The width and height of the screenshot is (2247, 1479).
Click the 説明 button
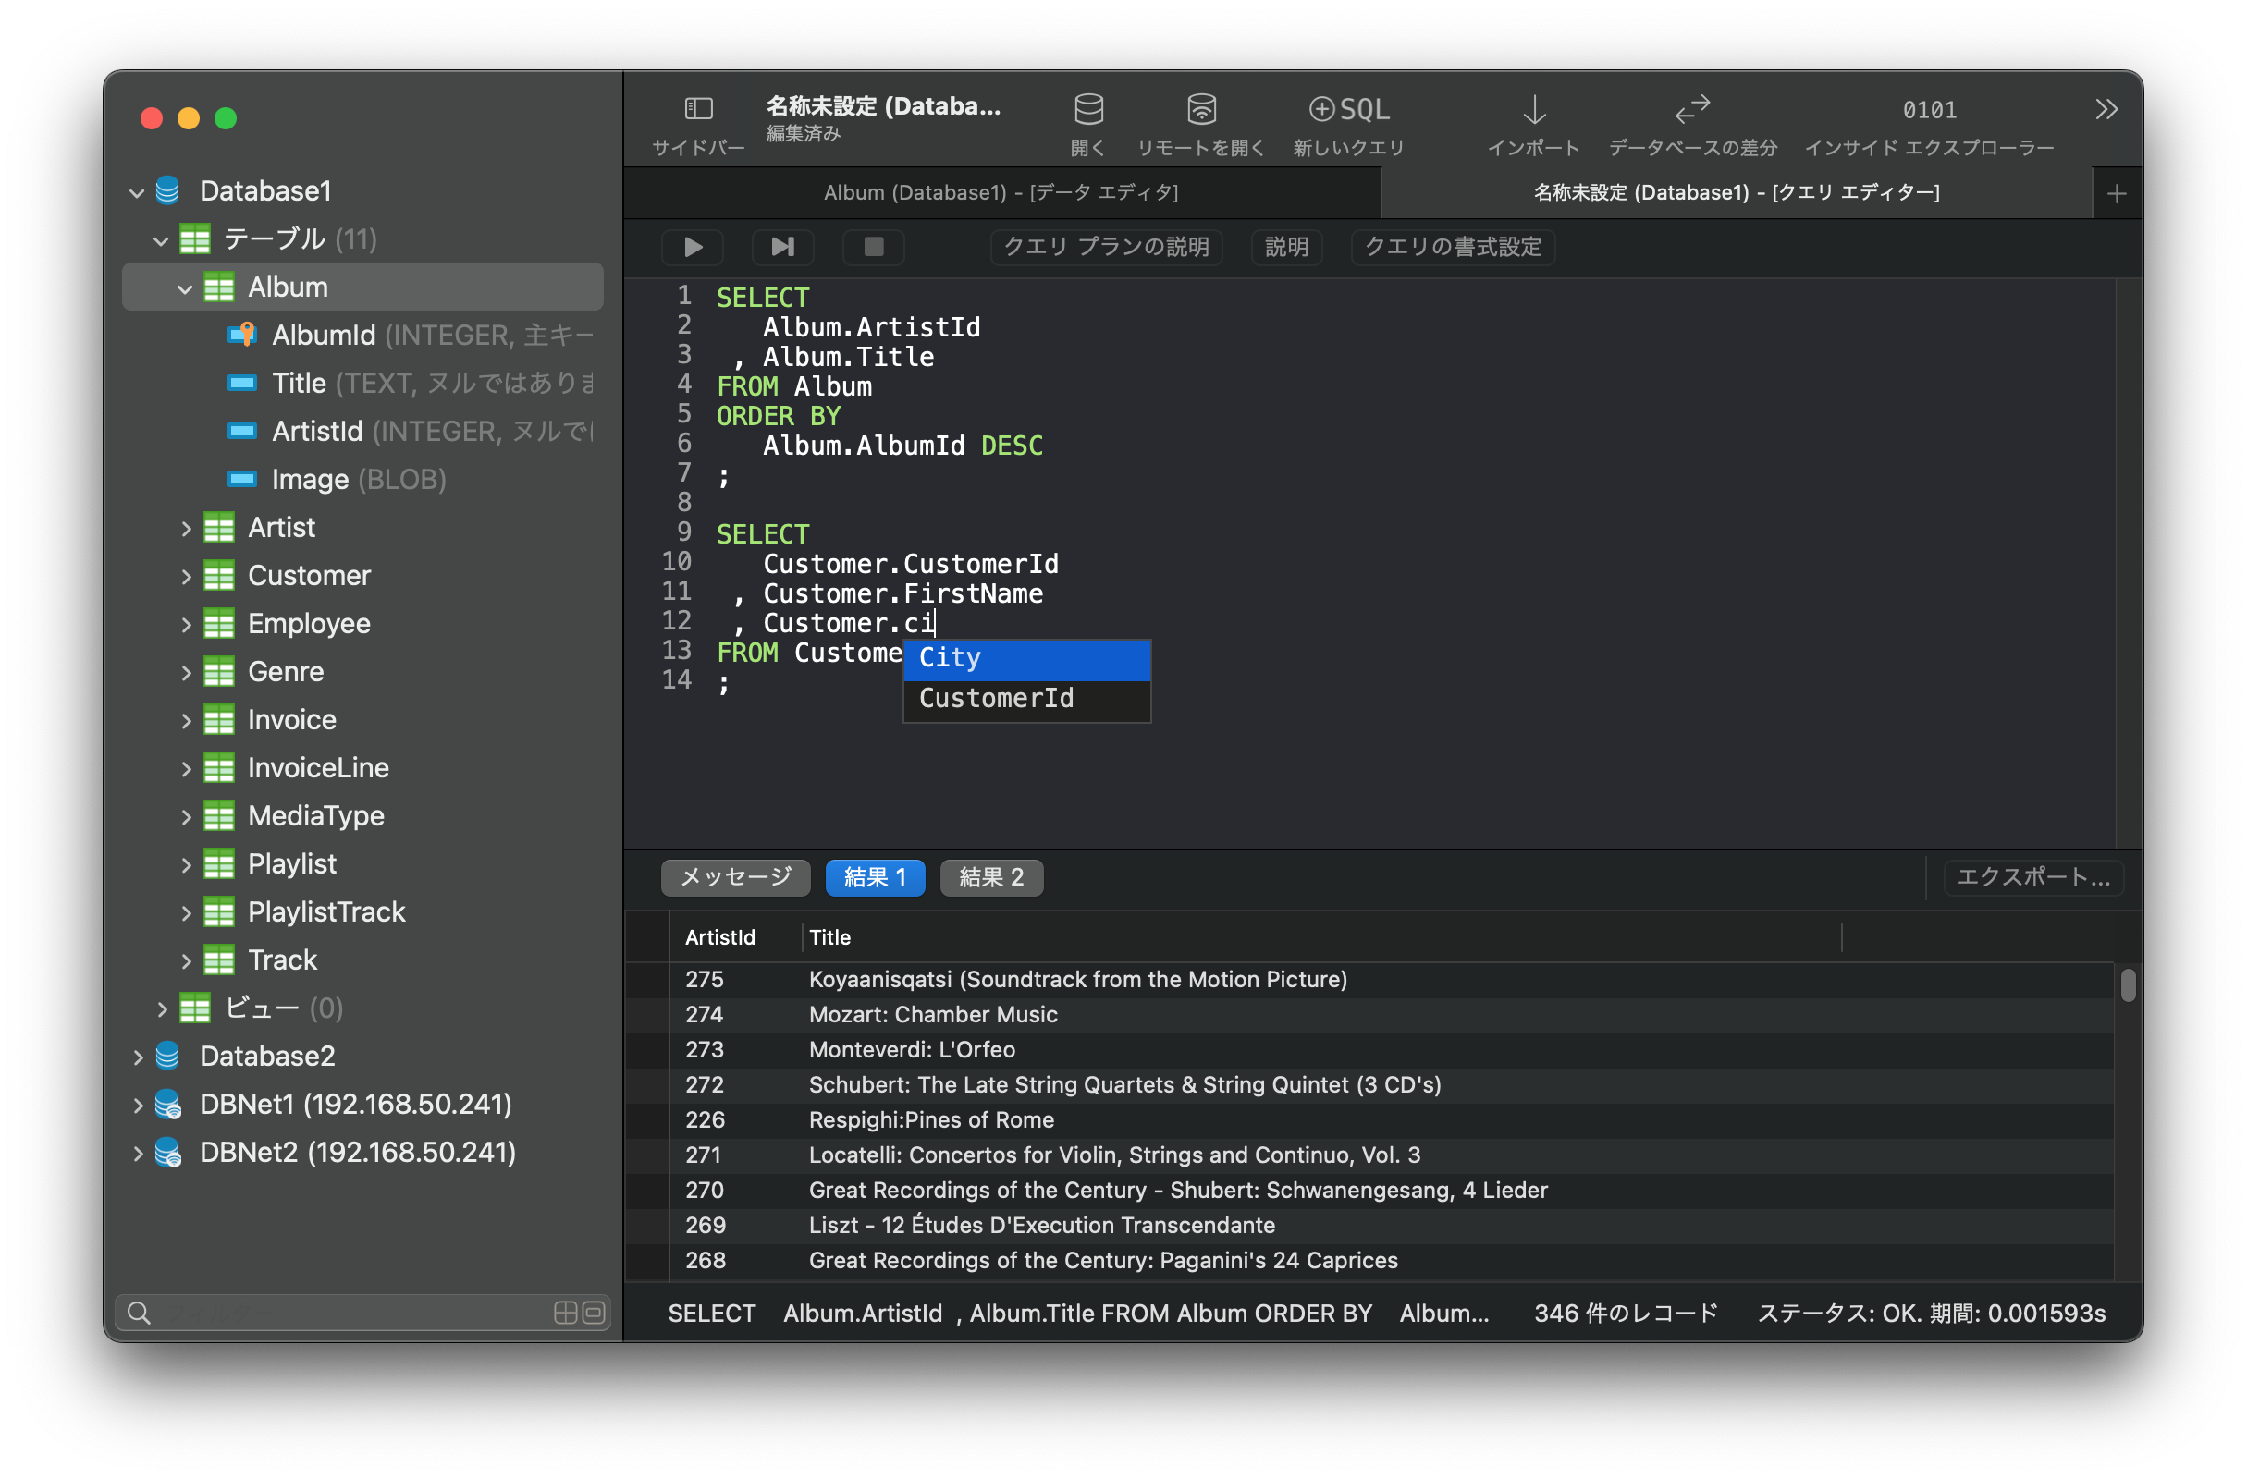(x=1286, y=246)
